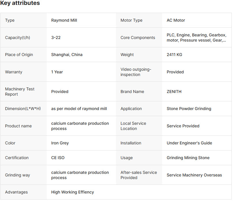Select the Raymond Mill type value
Screen dimensions: 234x201
pos(64,20)
